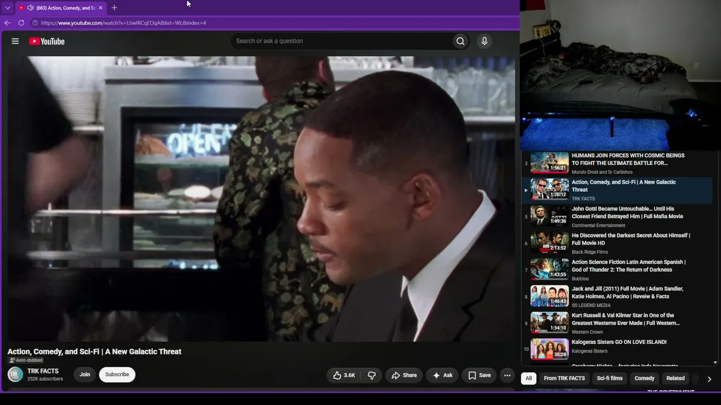Open the TRK FACTS channel name link
Viewport: 721px width, 405px height.
43,371
